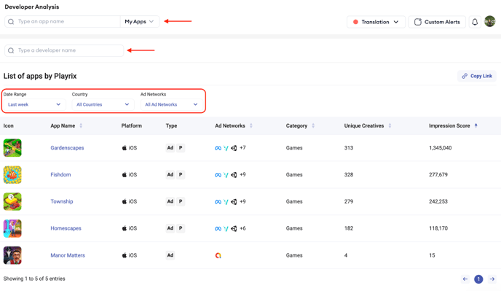This screenshot has height=291, width=501.
Task: Click the Homescapes app icon thumbnail
Action: [12, 228]
